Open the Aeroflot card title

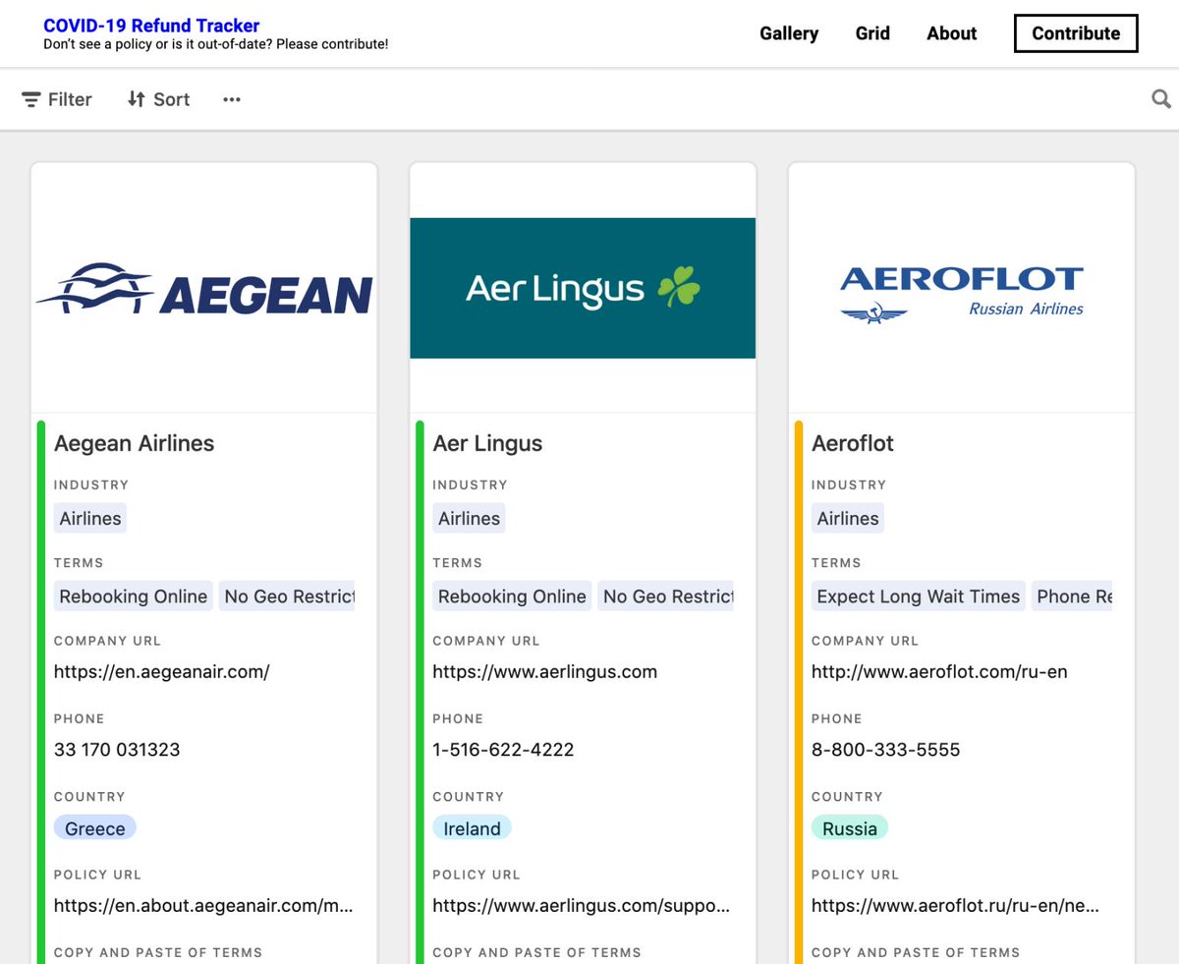853,443
